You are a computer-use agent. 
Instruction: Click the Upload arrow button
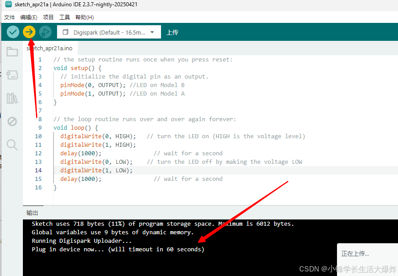(x=29, y=32)
